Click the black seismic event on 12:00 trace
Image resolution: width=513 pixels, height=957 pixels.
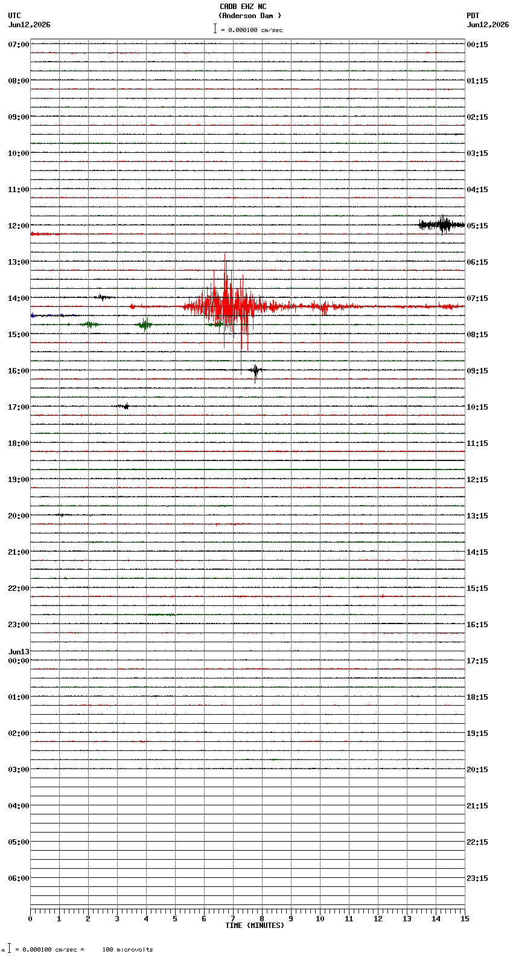[442, 225]
